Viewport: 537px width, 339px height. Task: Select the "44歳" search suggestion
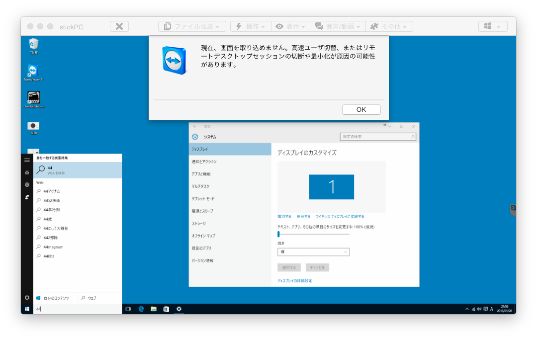click(78, 219)
